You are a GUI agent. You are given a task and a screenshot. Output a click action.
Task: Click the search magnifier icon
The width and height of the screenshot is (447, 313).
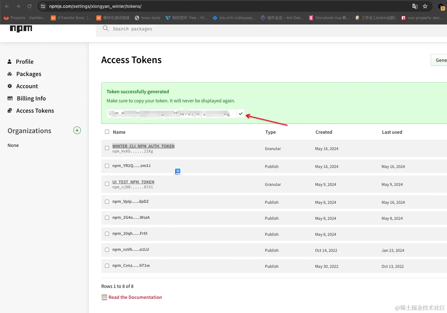(x=106, y=29)
